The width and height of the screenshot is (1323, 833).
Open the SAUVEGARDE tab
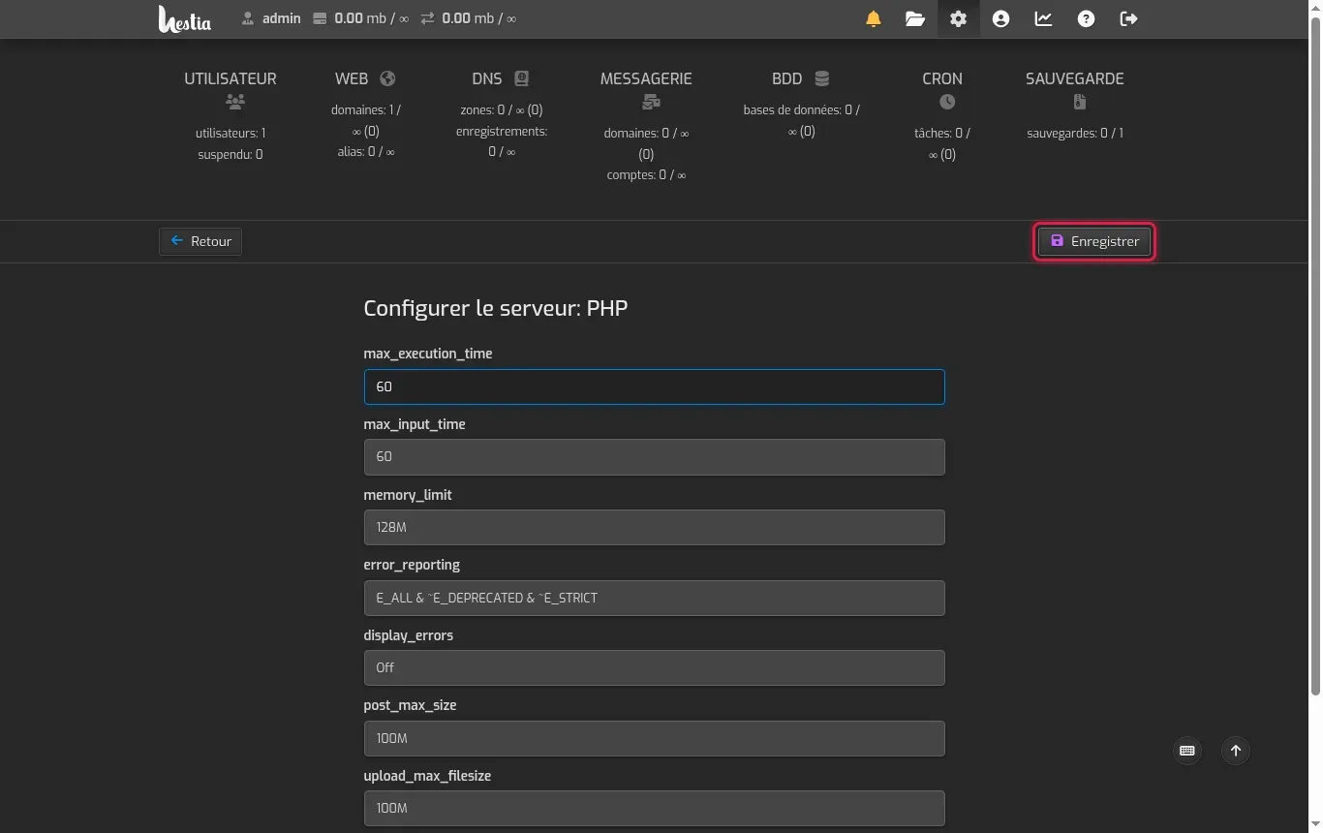tap(1075, 105)
